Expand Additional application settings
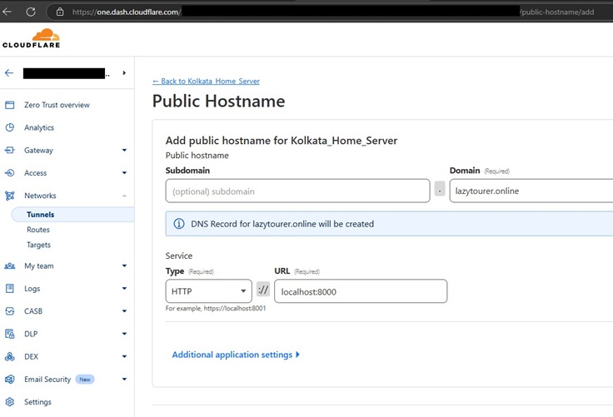This screenshot has width=613, height=417. point(235,355)
